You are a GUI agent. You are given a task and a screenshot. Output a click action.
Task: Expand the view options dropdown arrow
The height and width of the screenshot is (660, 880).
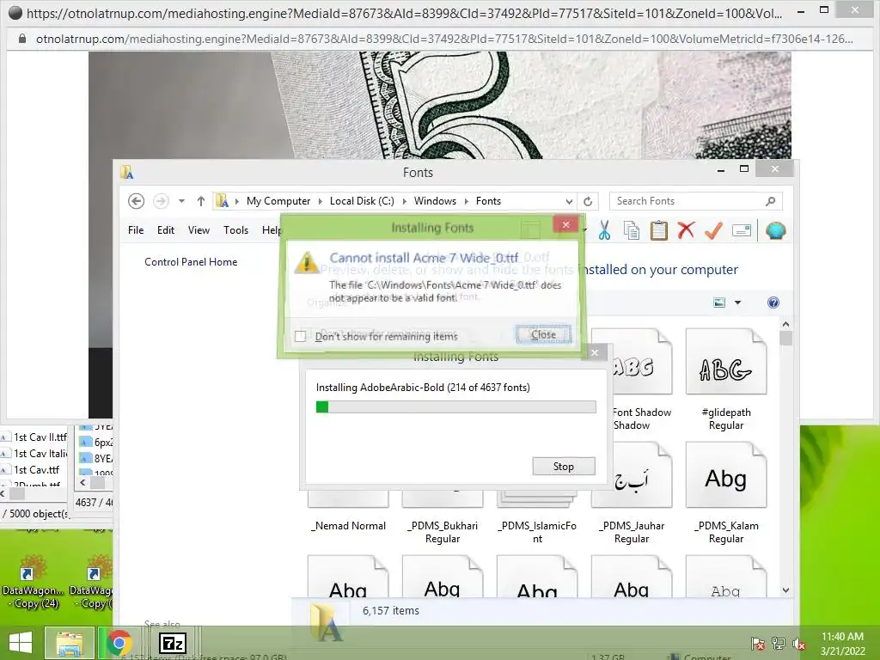738,302
